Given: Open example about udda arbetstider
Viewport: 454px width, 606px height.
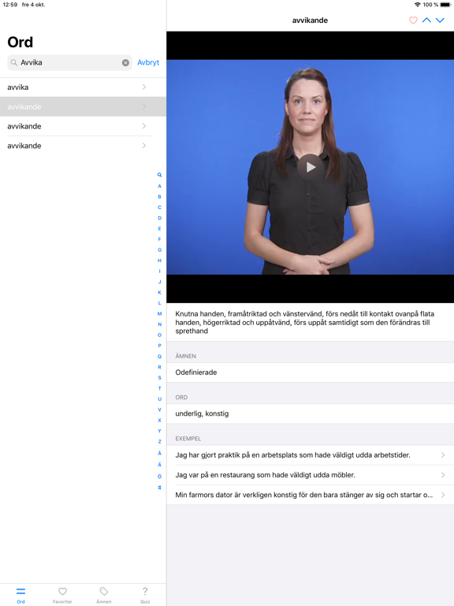Looking at the screenshot, I should 311,455.
